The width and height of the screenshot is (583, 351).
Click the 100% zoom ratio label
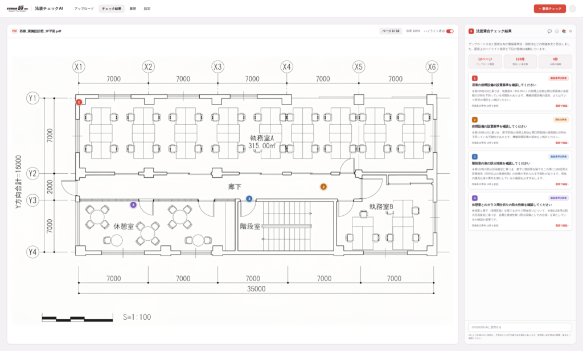[x=413, y=31]
